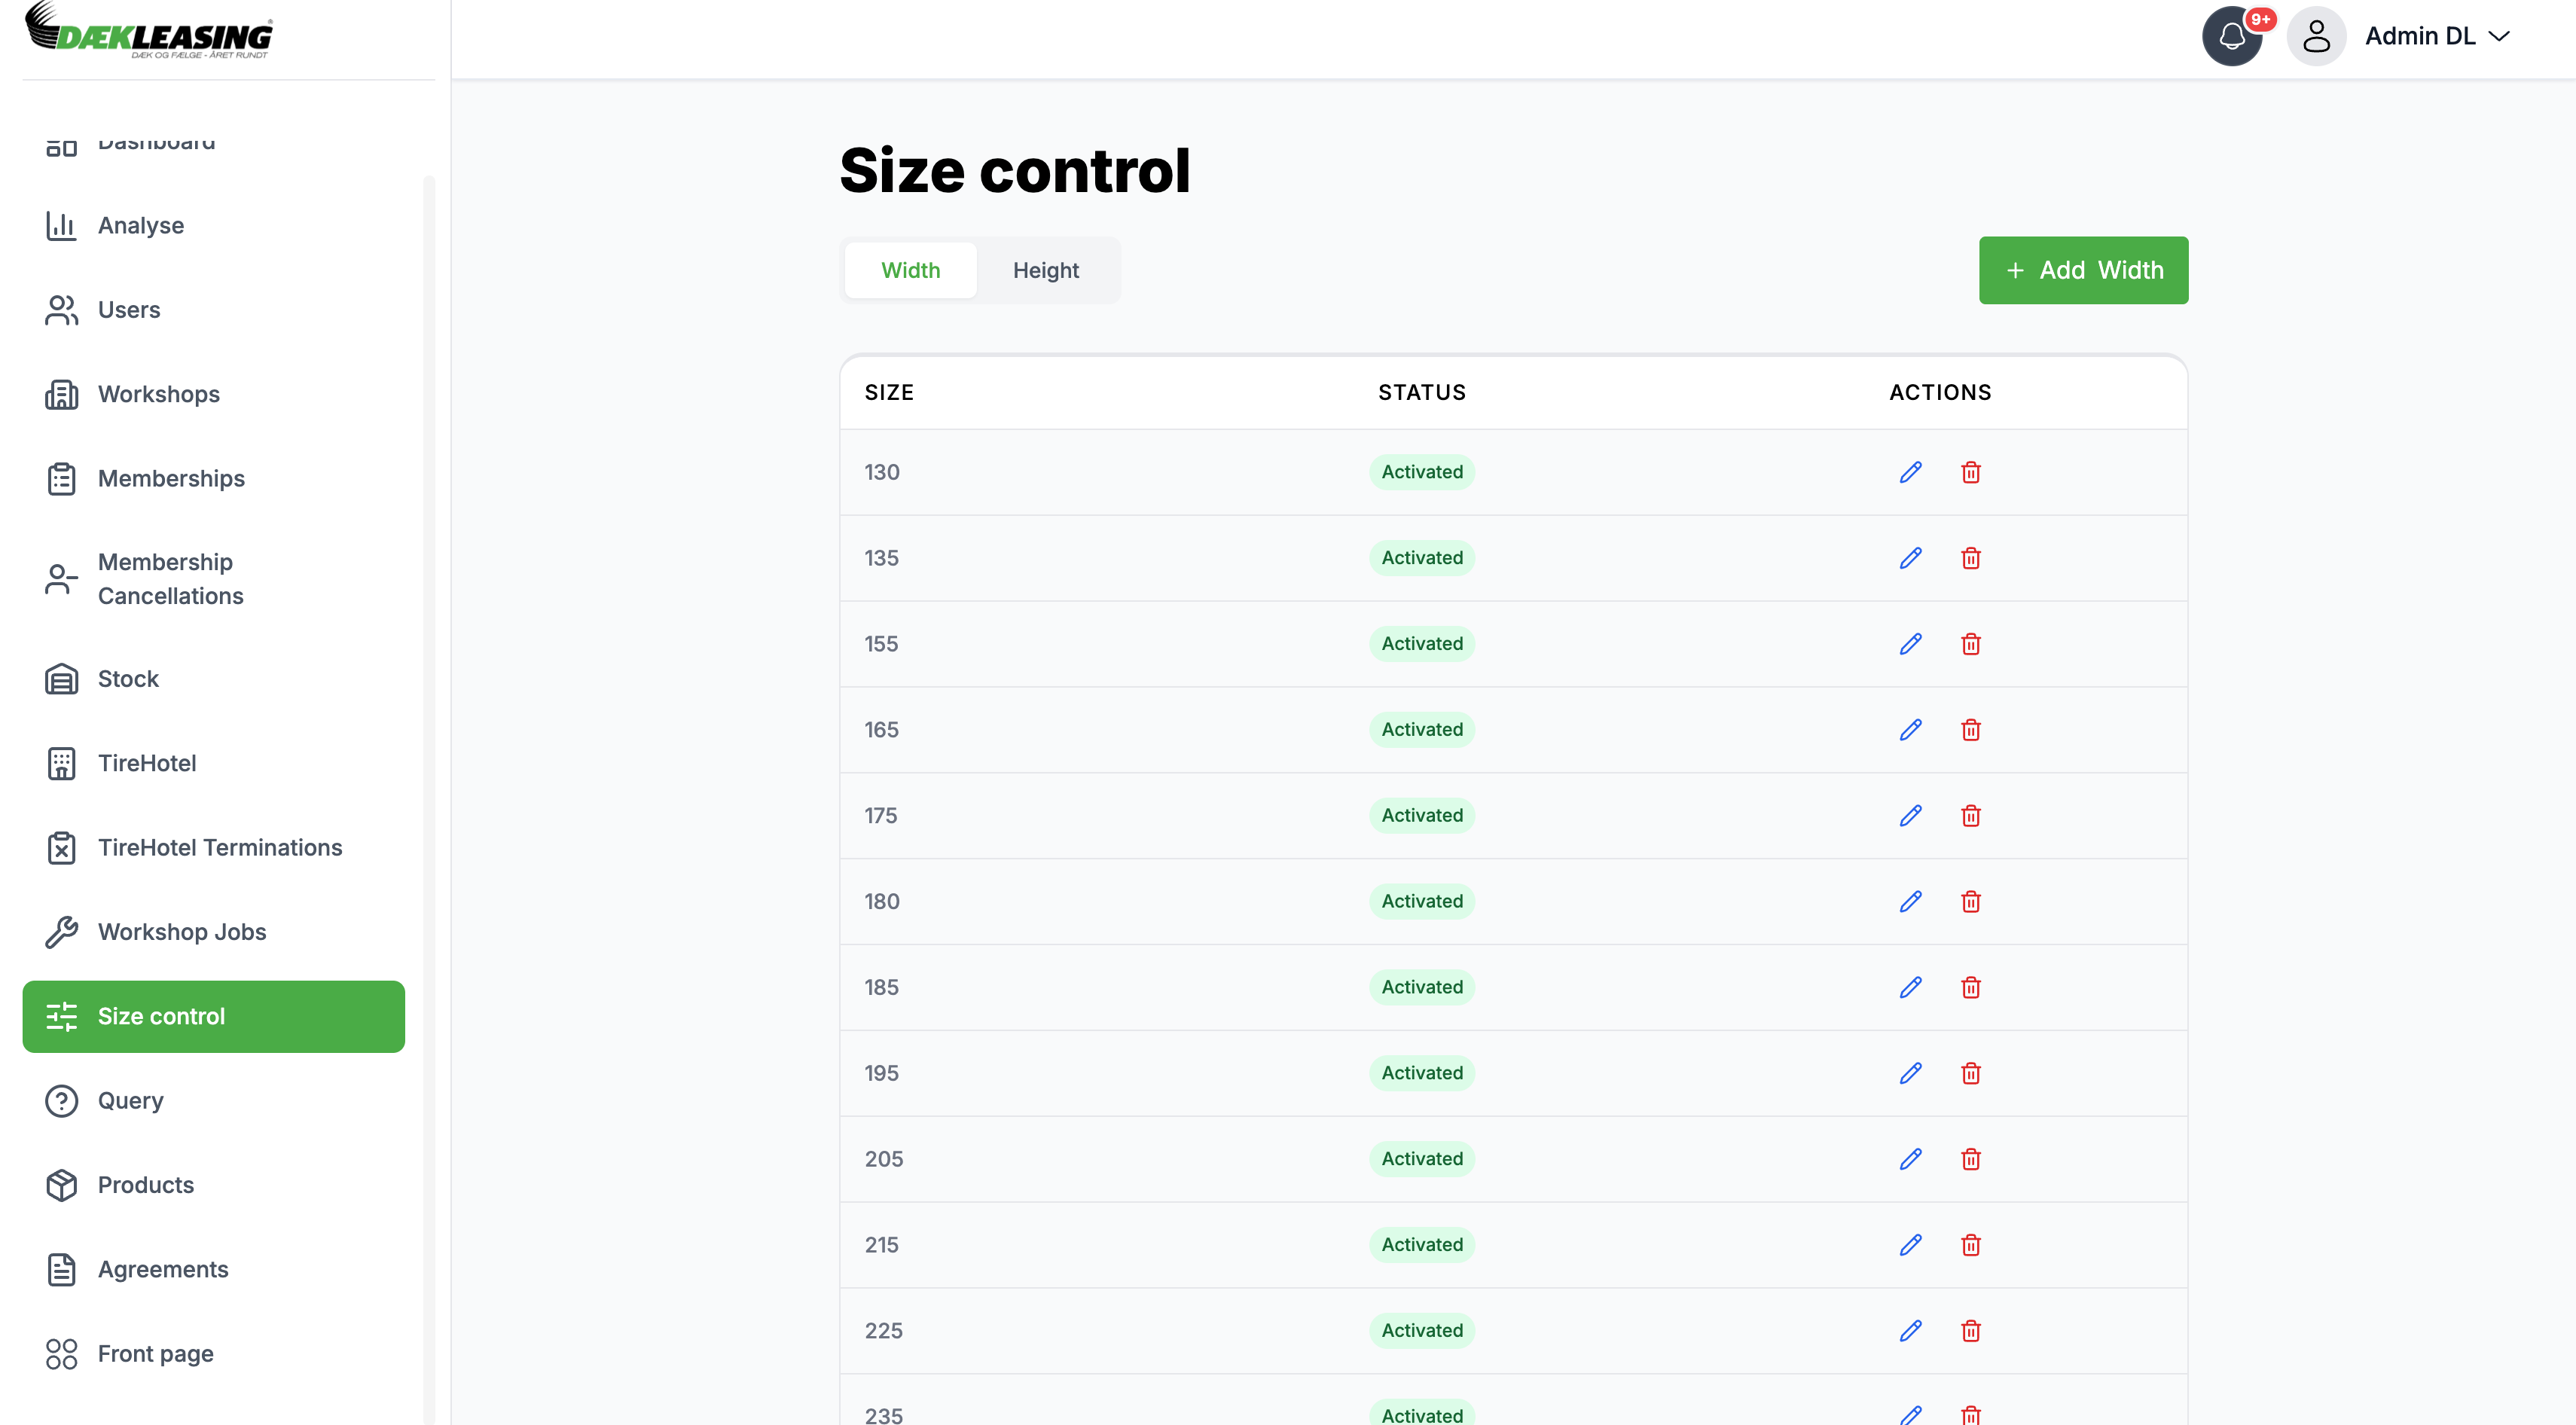Image resolution: width=2576 pixels, height=1425 pixels.
Task: Delete the size 135 row
Action: tap(1970, 558)
